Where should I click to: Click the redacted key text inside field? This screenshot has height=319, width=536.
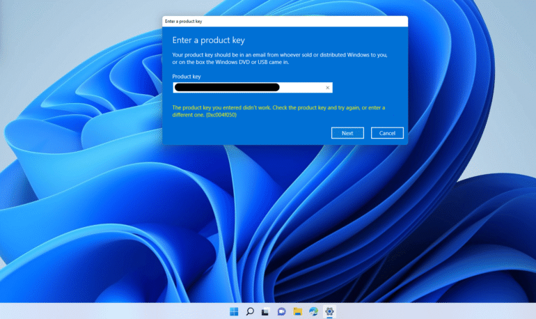pyautogui.click(x=227, y=88)
